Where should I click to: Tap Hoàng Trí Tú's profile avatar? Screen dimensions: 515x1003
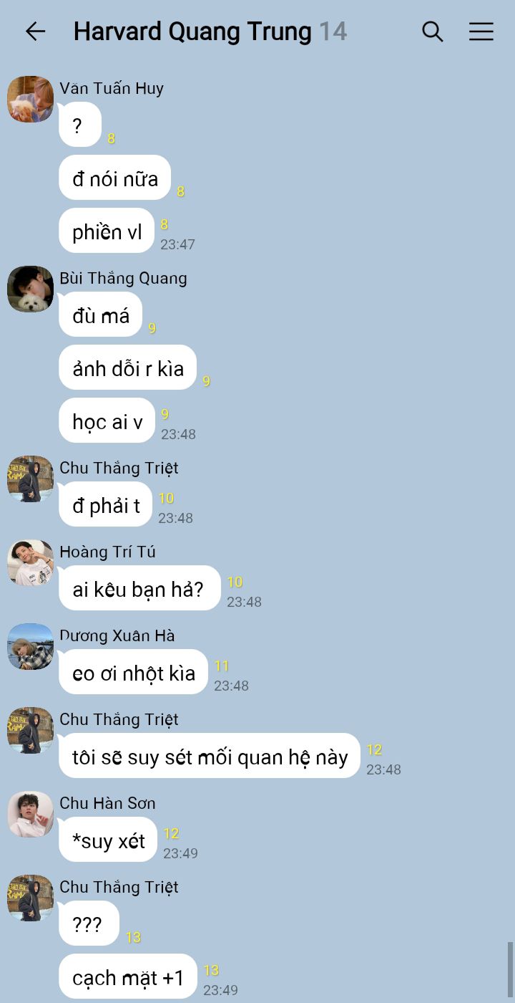click(x=31, y=562)
